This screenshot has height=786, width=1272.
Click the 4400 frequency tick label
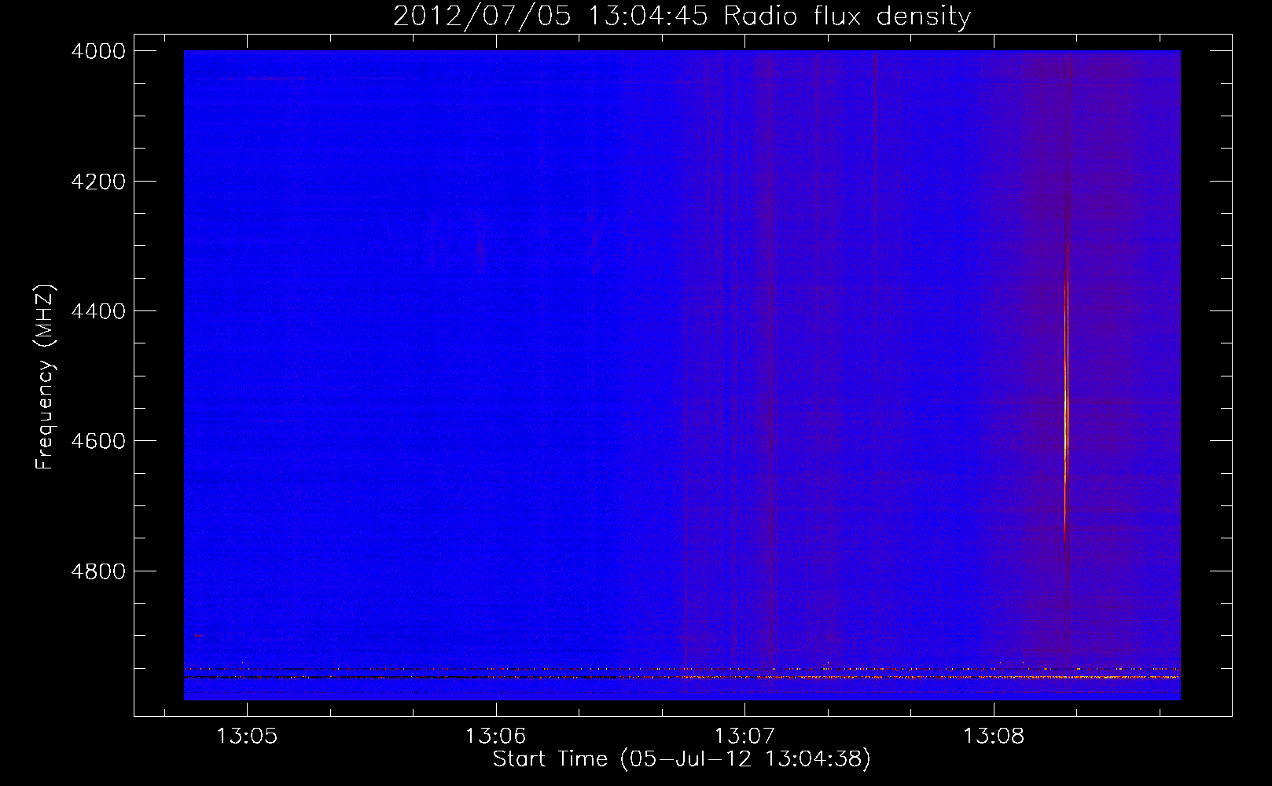pyautogui.click(x=98, y=311)
